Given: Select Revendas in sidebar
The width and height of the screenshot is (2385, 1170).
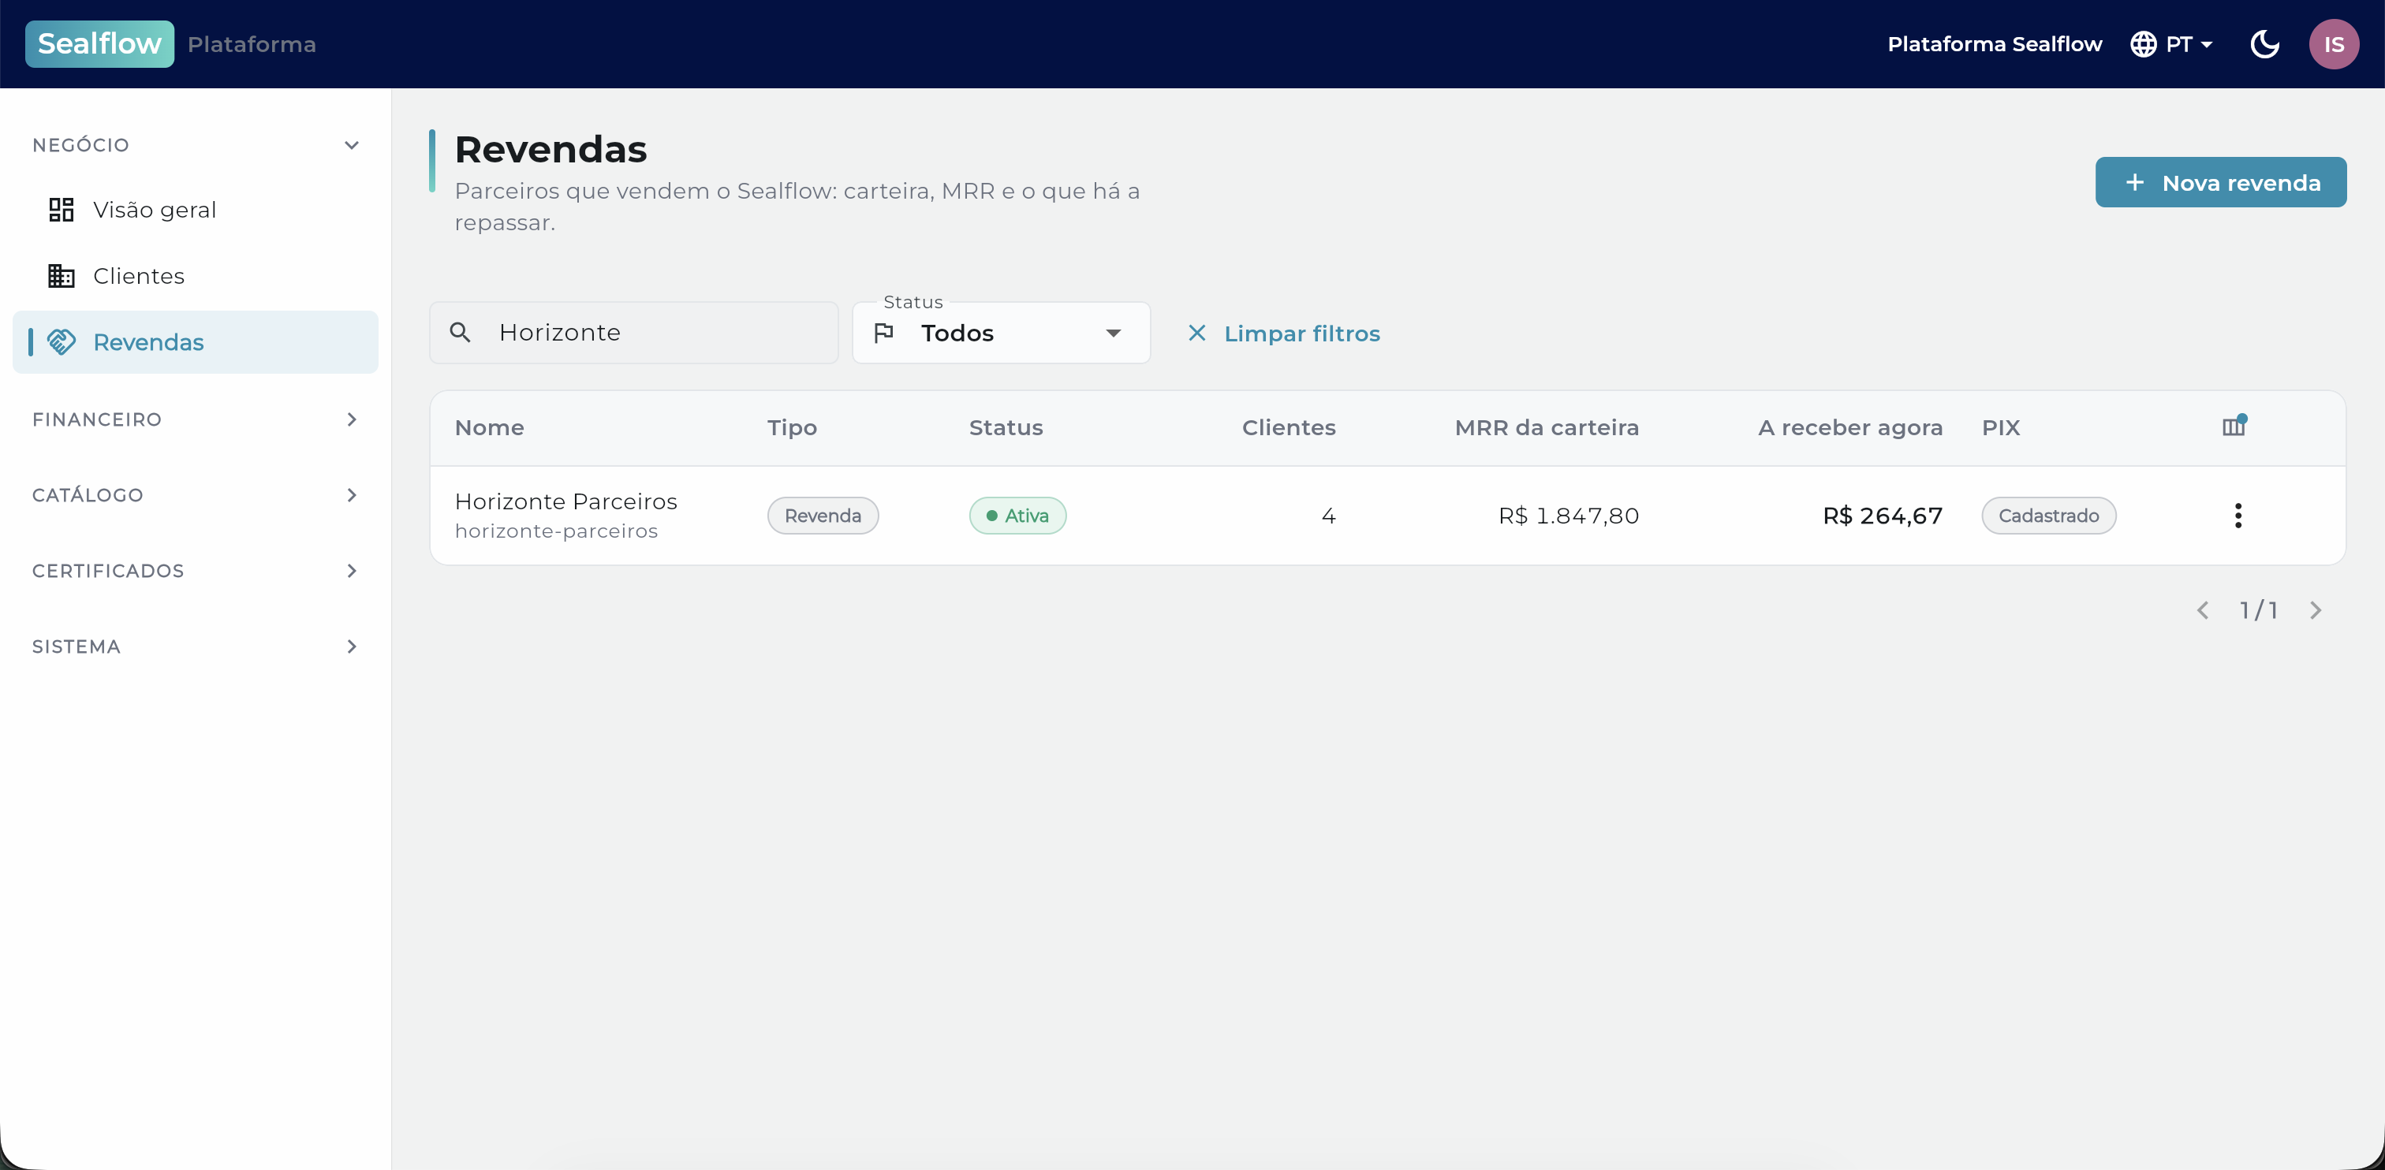Looking at the screenshot, I should (196, 341).
